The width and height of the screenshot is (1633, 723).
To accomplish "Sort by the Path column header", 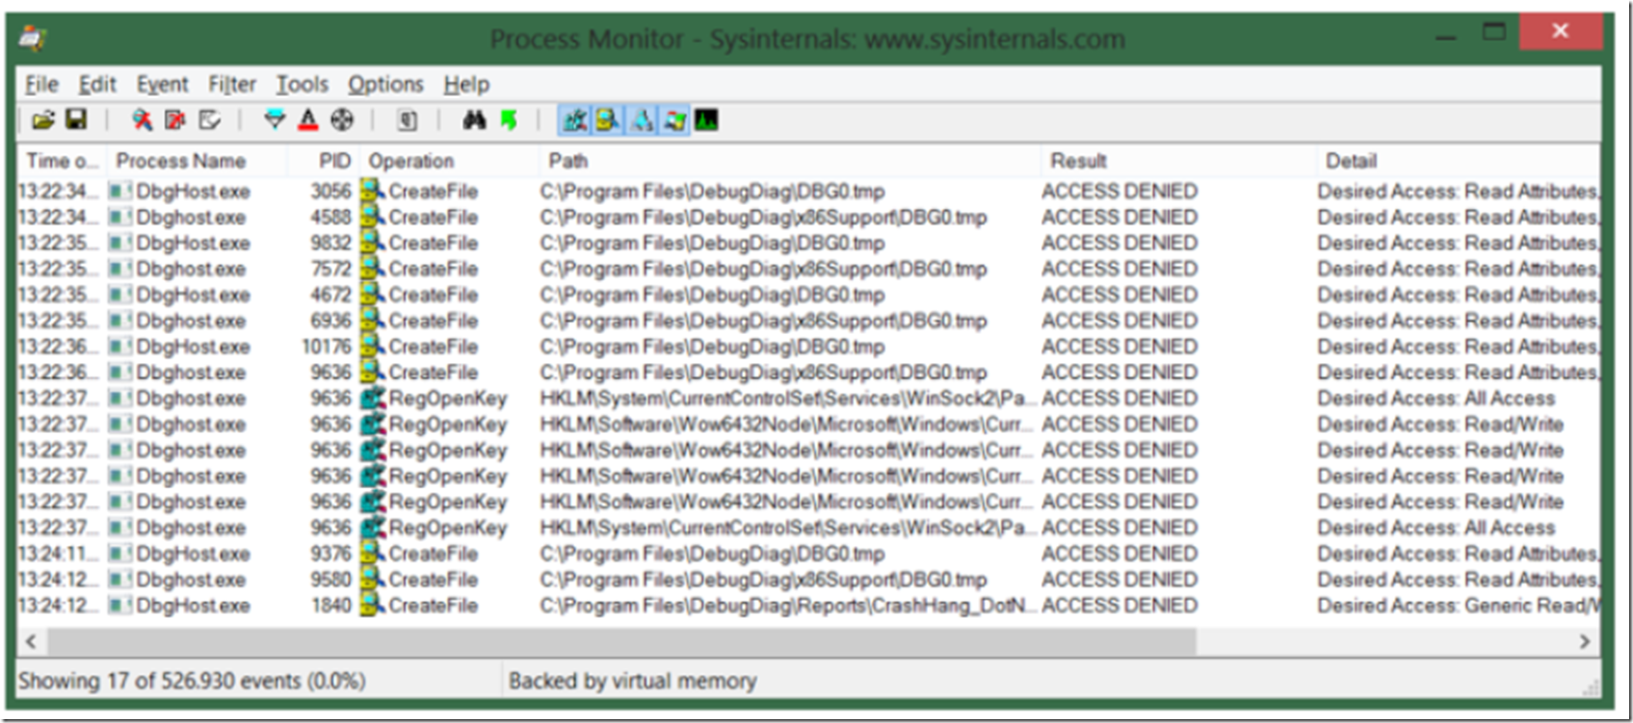I will [x=790, y=161].
